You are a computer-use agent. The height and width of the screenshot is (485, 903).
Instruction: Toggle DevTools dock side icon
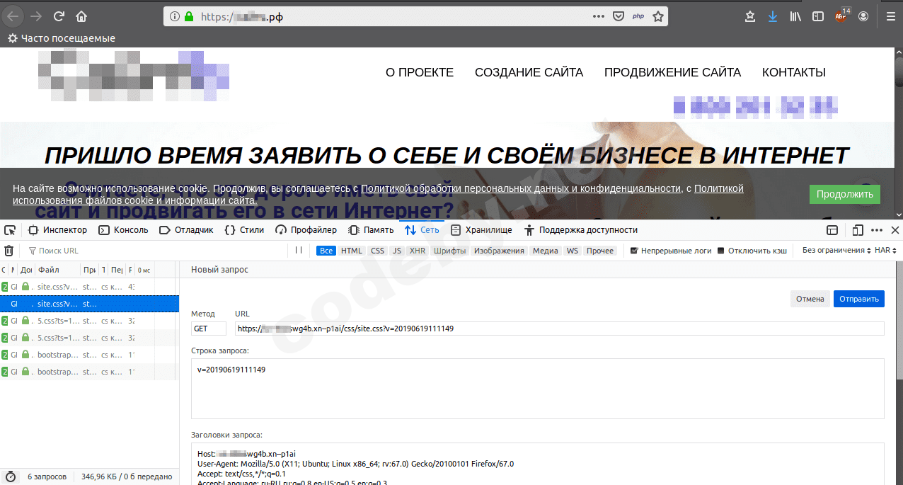coord(833,230)
